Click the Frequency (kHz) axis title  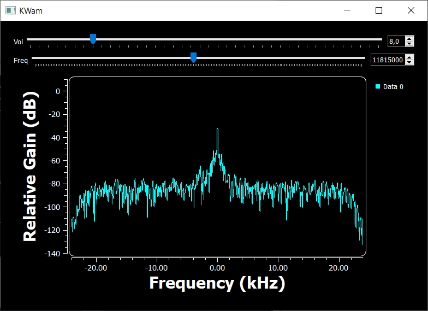click(x=217, y=283)
